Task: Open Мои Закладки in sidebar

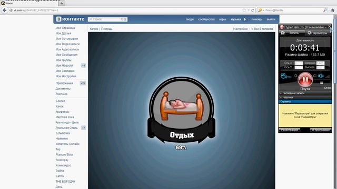Action: (65, 71)
